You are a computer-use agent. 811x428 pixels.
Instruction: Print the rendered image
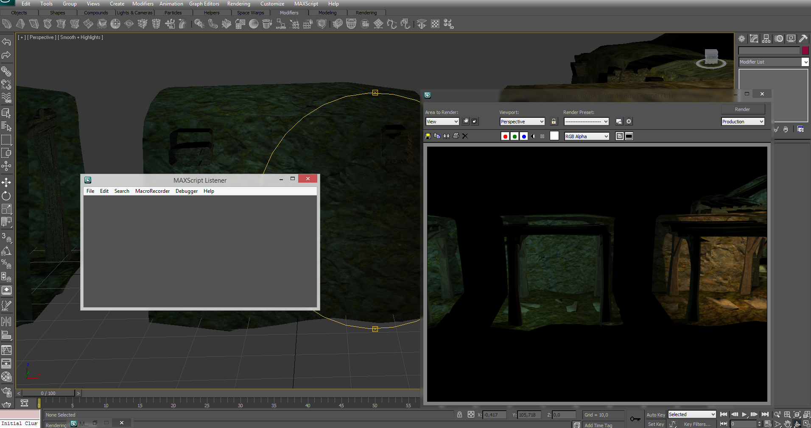[x=456, y=136]
